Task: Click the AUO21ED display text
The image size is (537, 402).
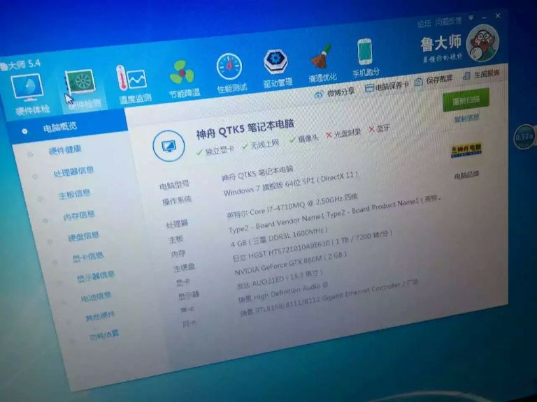Action: pos(280,281)
